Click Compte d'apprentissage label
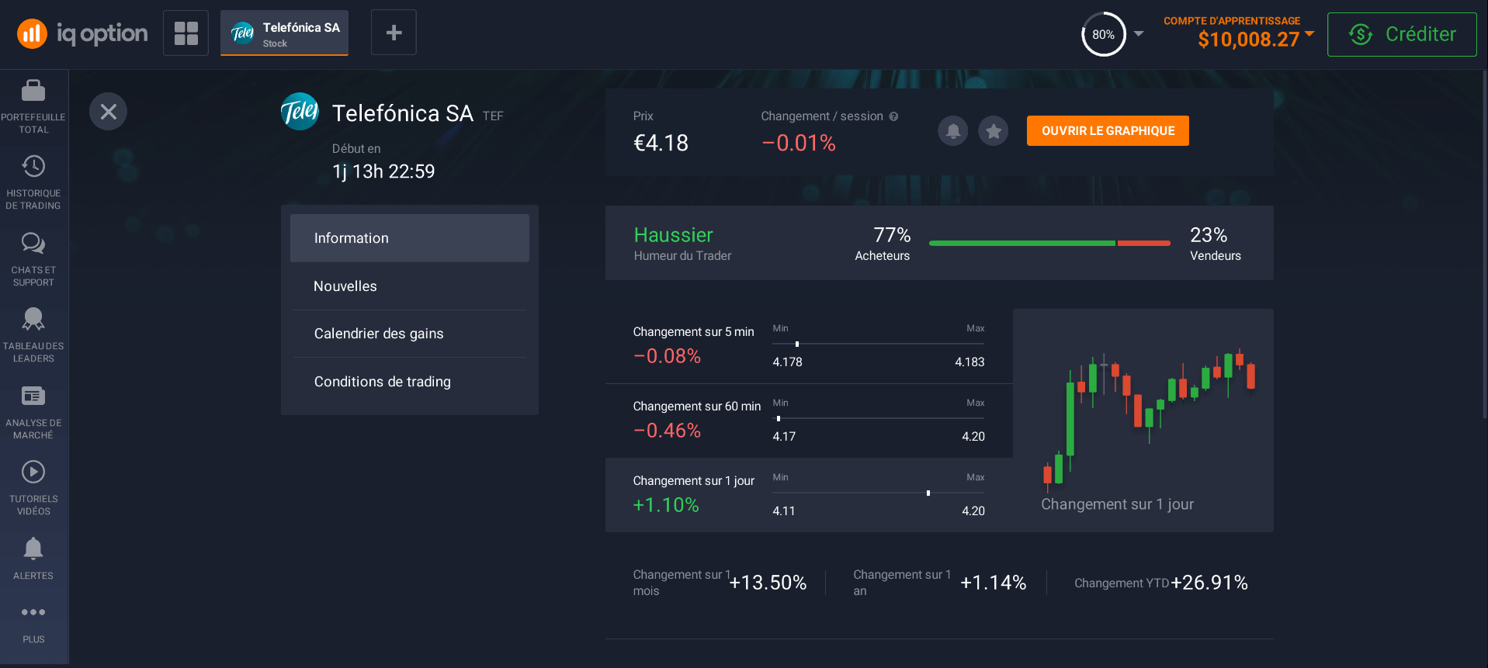Screen dimensions: 1488x668 tap(1232, 21)
